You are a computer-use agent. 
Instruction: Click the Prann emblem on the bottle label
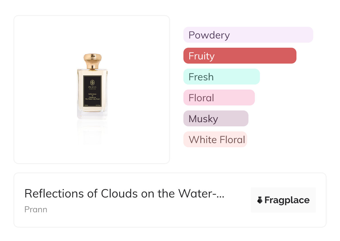pyautogui.click(x=92, y=83)
